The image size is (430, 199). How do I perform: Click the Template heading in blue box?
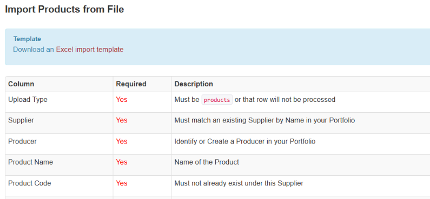[27, 39]
